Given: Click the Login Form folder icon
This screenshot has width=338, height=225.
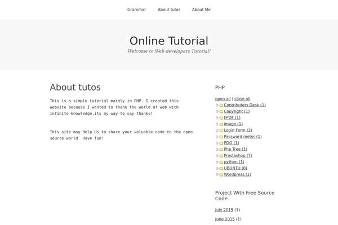Looking at the screenshot, I should click(221, 130).
